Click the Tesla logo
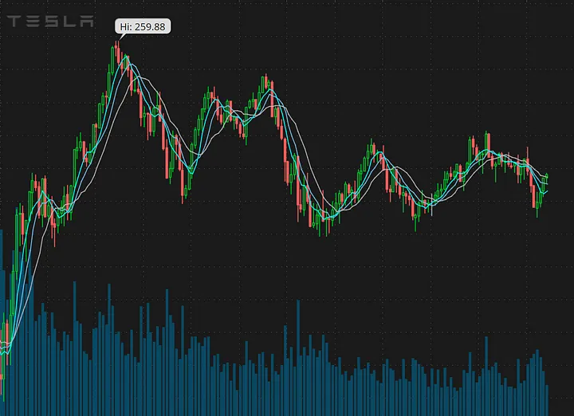This screenshot has width=574, height=416. point(49,22)
